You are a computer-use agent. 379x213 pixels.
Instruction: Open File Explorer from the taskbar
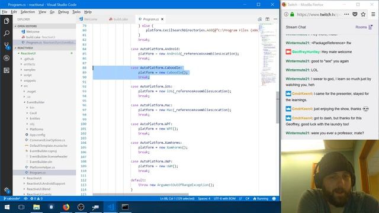coord(36,207)
